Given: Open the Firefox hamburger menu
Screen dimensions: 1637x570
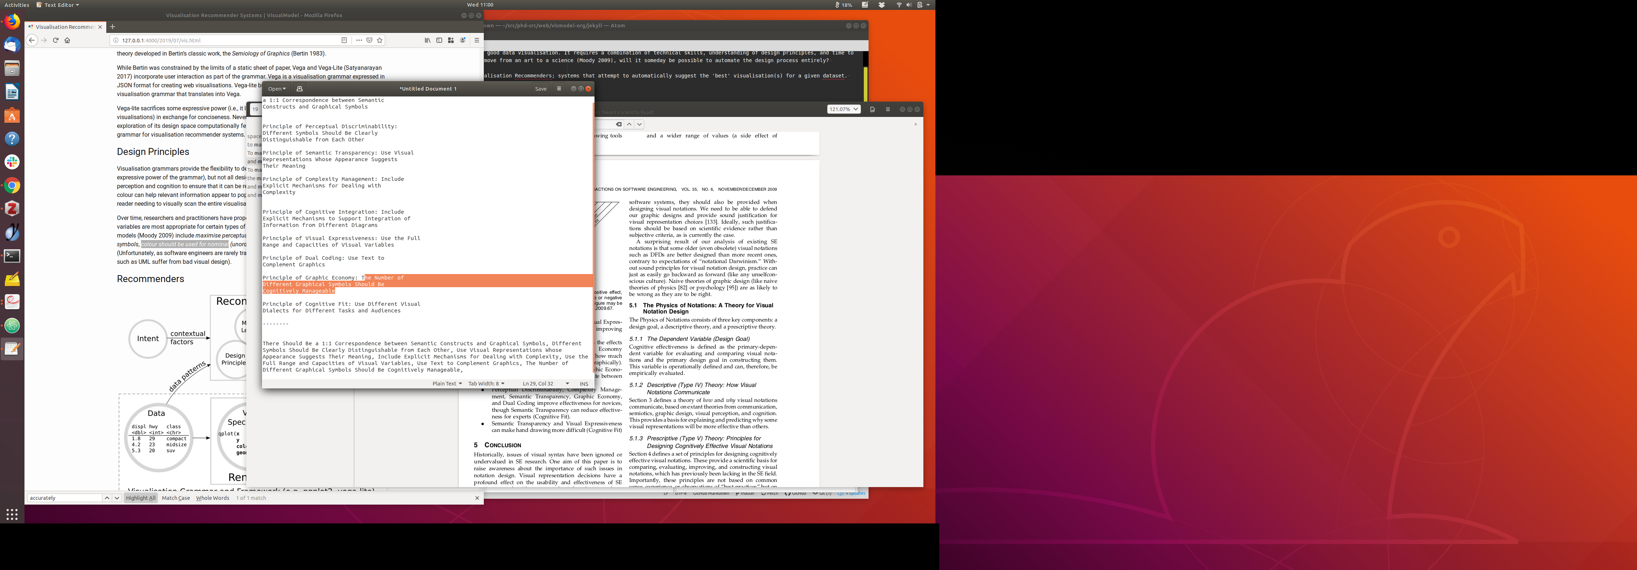Looking at the screenshot, I should coord(476,40).
